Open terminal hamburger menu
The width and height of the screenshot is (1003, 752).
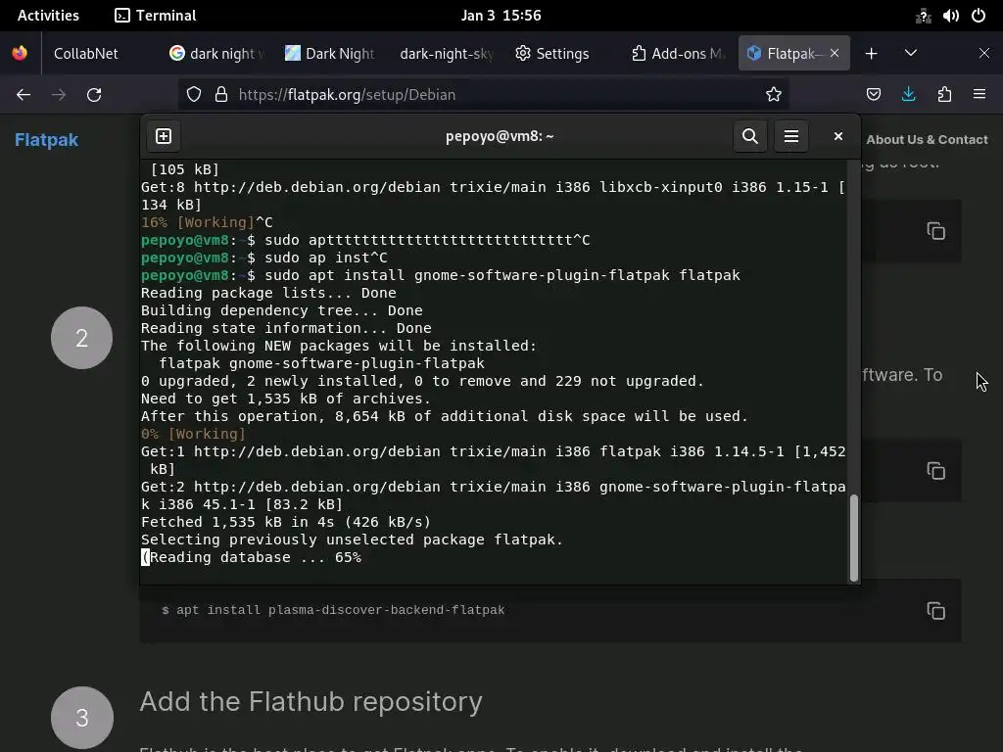(x=791, y=136)
